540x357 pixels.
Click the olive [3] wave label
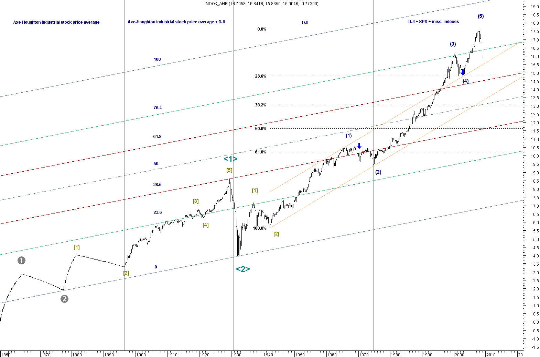point(195,201)
